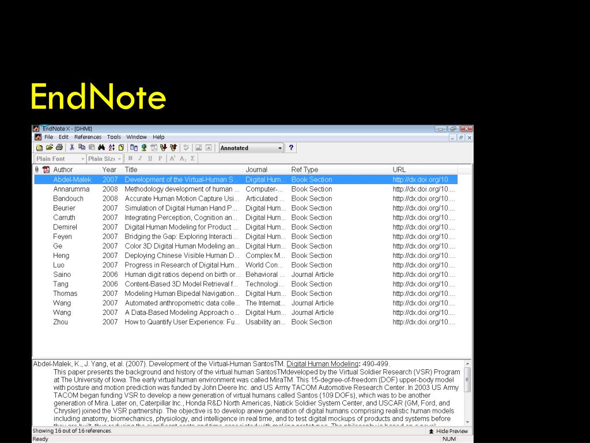Select the Abdel-Malek highlighted reference row

245,180
